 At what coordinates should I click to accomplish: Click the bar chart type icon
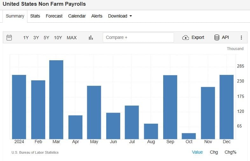(x=91, y=38)
